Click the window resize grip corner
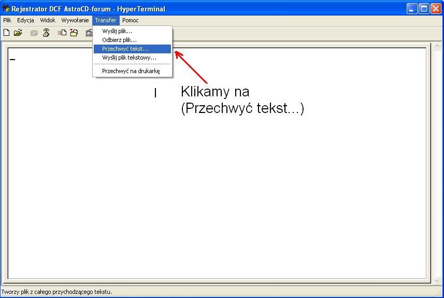The height and width of the screenshot is (298, 444). 440,294
